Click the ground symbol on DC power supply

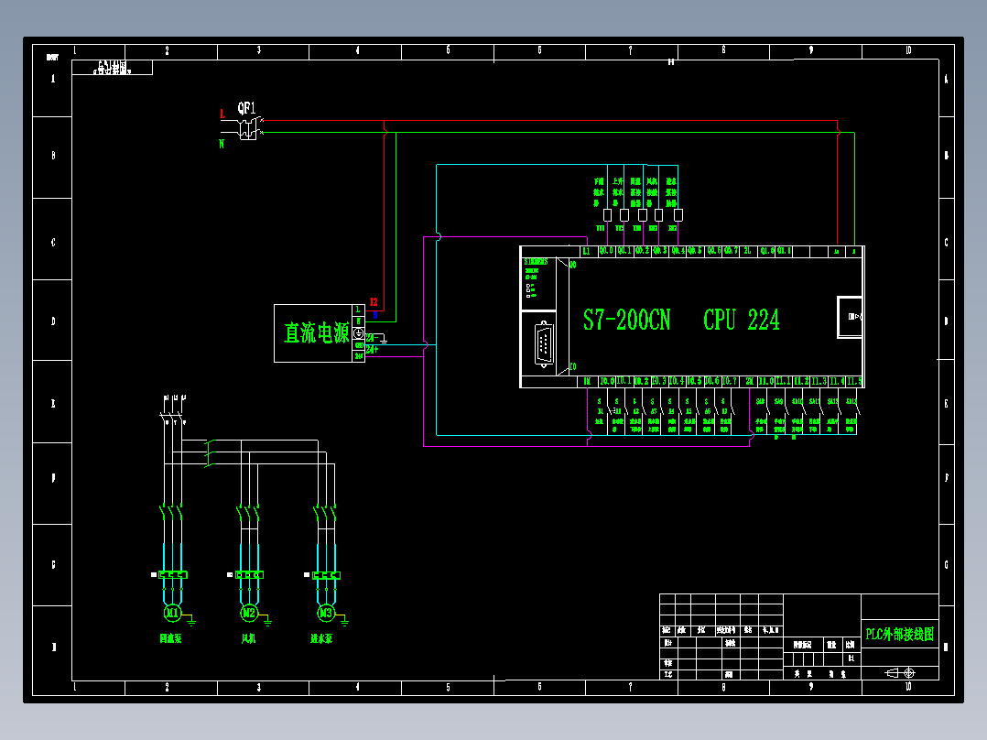358,333
